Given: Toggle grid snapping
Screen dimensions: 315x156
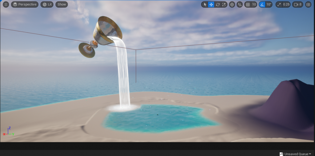Looking at the screenshot, I should point(248,4).
